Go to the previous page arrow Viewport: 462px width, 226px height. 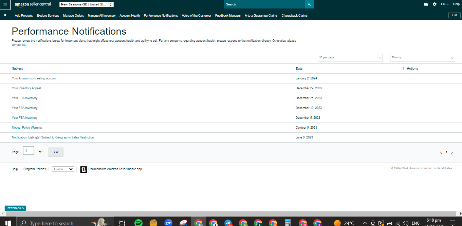click(x=441, y=153)
